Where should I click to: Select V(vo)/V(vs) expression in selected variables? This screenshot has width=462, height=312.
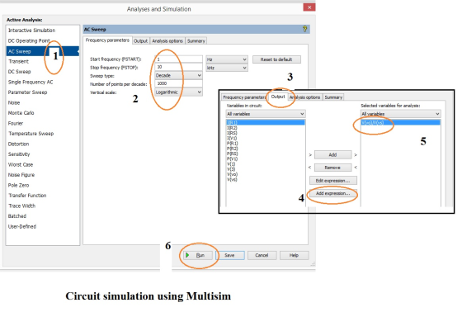(x=400, y=122)
